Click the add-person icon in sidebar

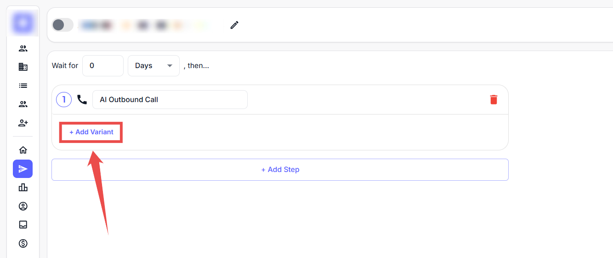[x=23, y=123]
